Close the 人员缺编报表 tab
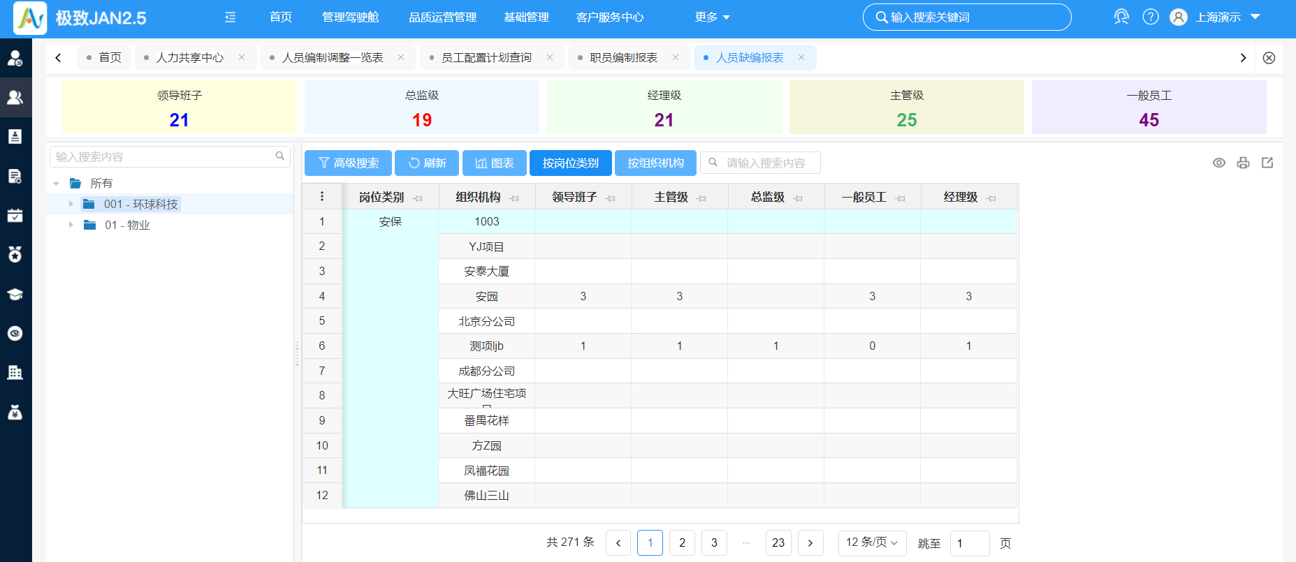Viewport: 1296px width, 562px height. click(x=801, y=57)
